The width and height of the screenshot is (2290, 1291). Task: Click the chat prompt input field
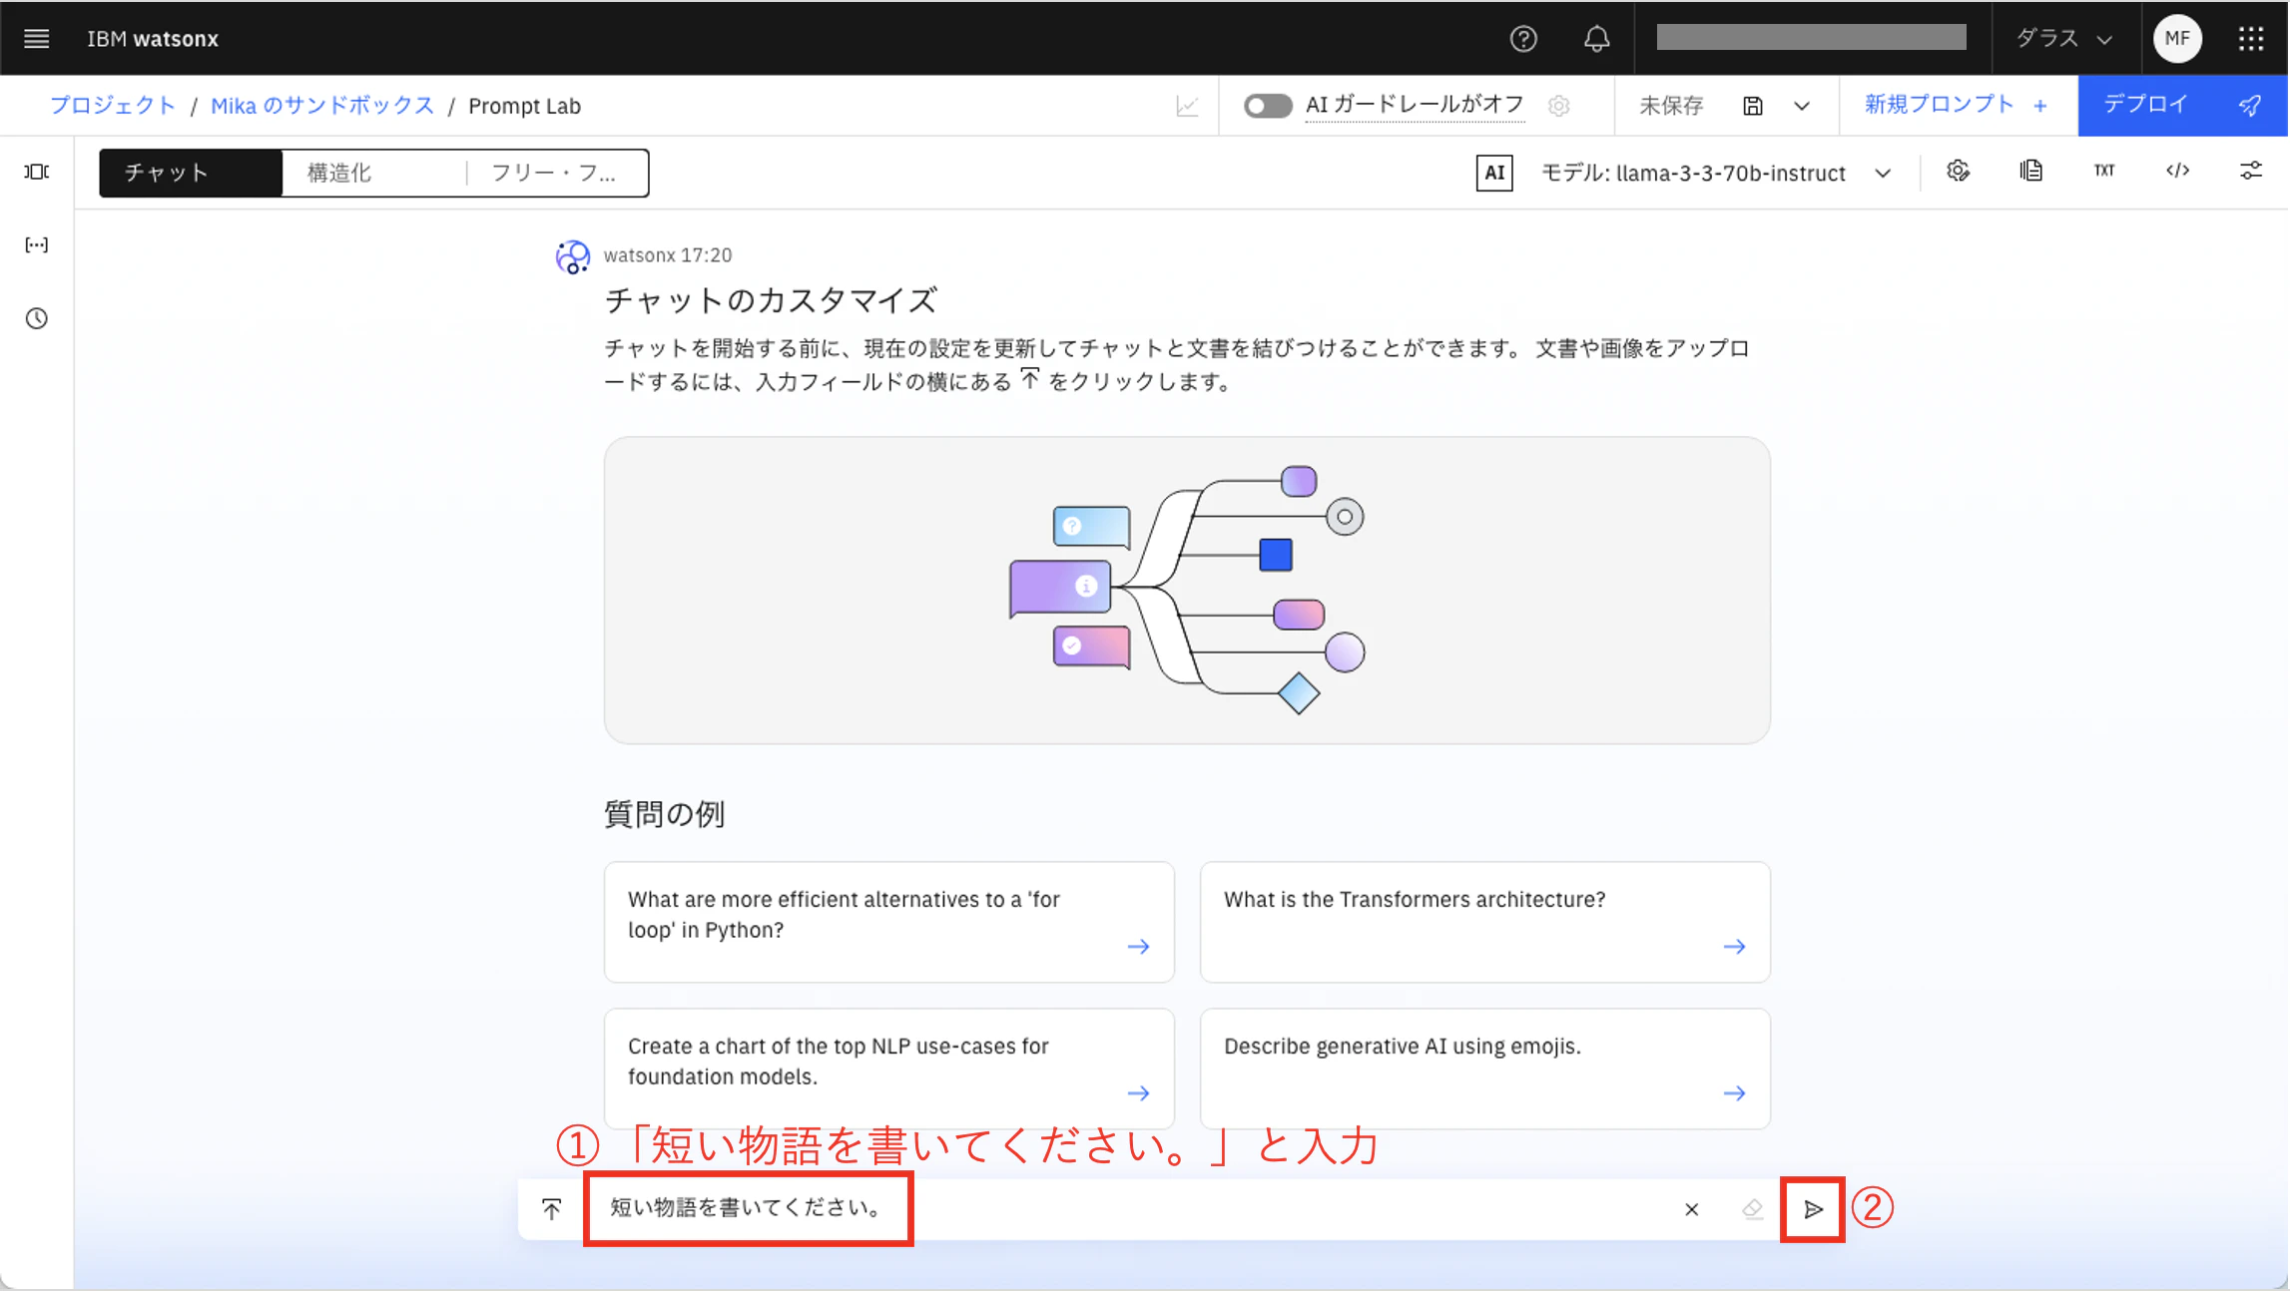tap(1128, 1209)
